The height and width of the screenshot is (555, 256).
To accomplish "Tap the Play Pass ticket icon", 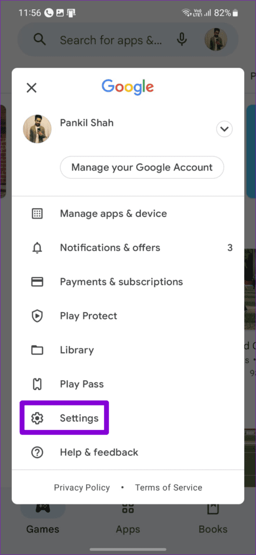I will (37, 384).
